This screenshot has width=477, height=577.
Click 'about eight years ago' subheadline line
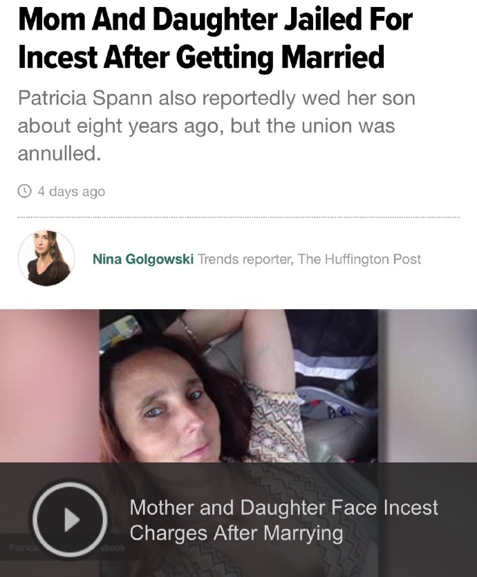206,125
